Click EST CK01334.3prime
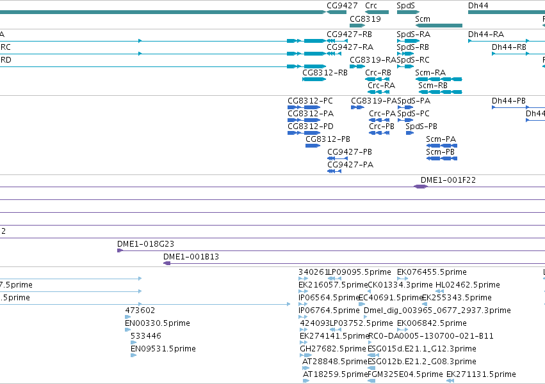 pos(400,285)
